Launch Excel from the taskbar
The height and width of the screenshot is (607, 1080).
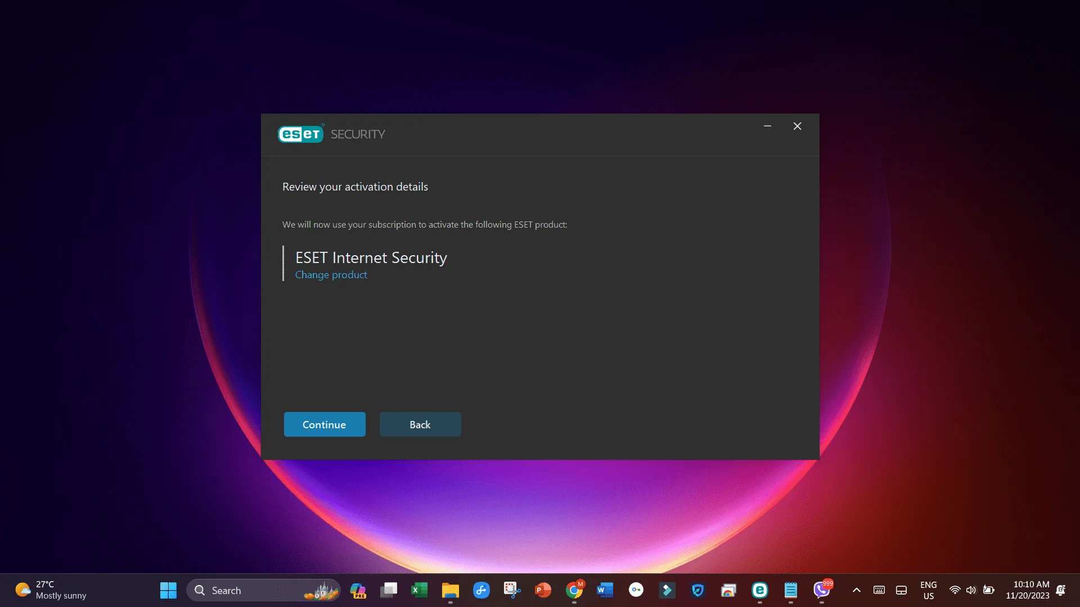(419, 590)
